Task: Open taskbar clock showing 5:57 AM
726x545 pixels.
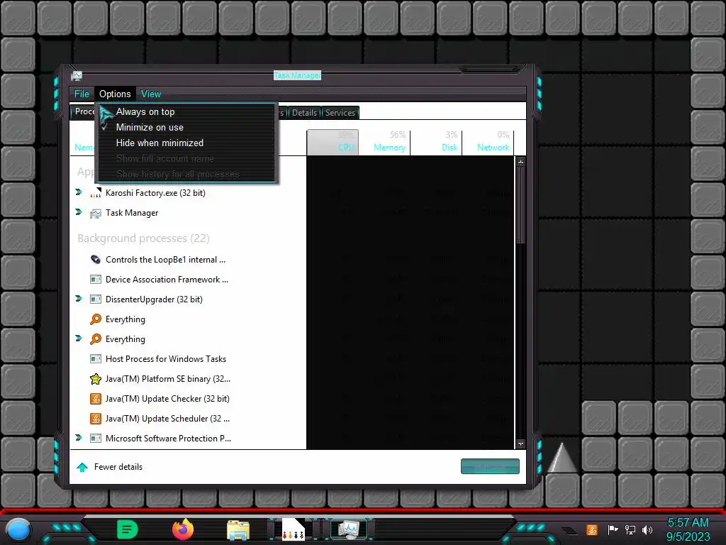Action: click(x=688, y=529)
